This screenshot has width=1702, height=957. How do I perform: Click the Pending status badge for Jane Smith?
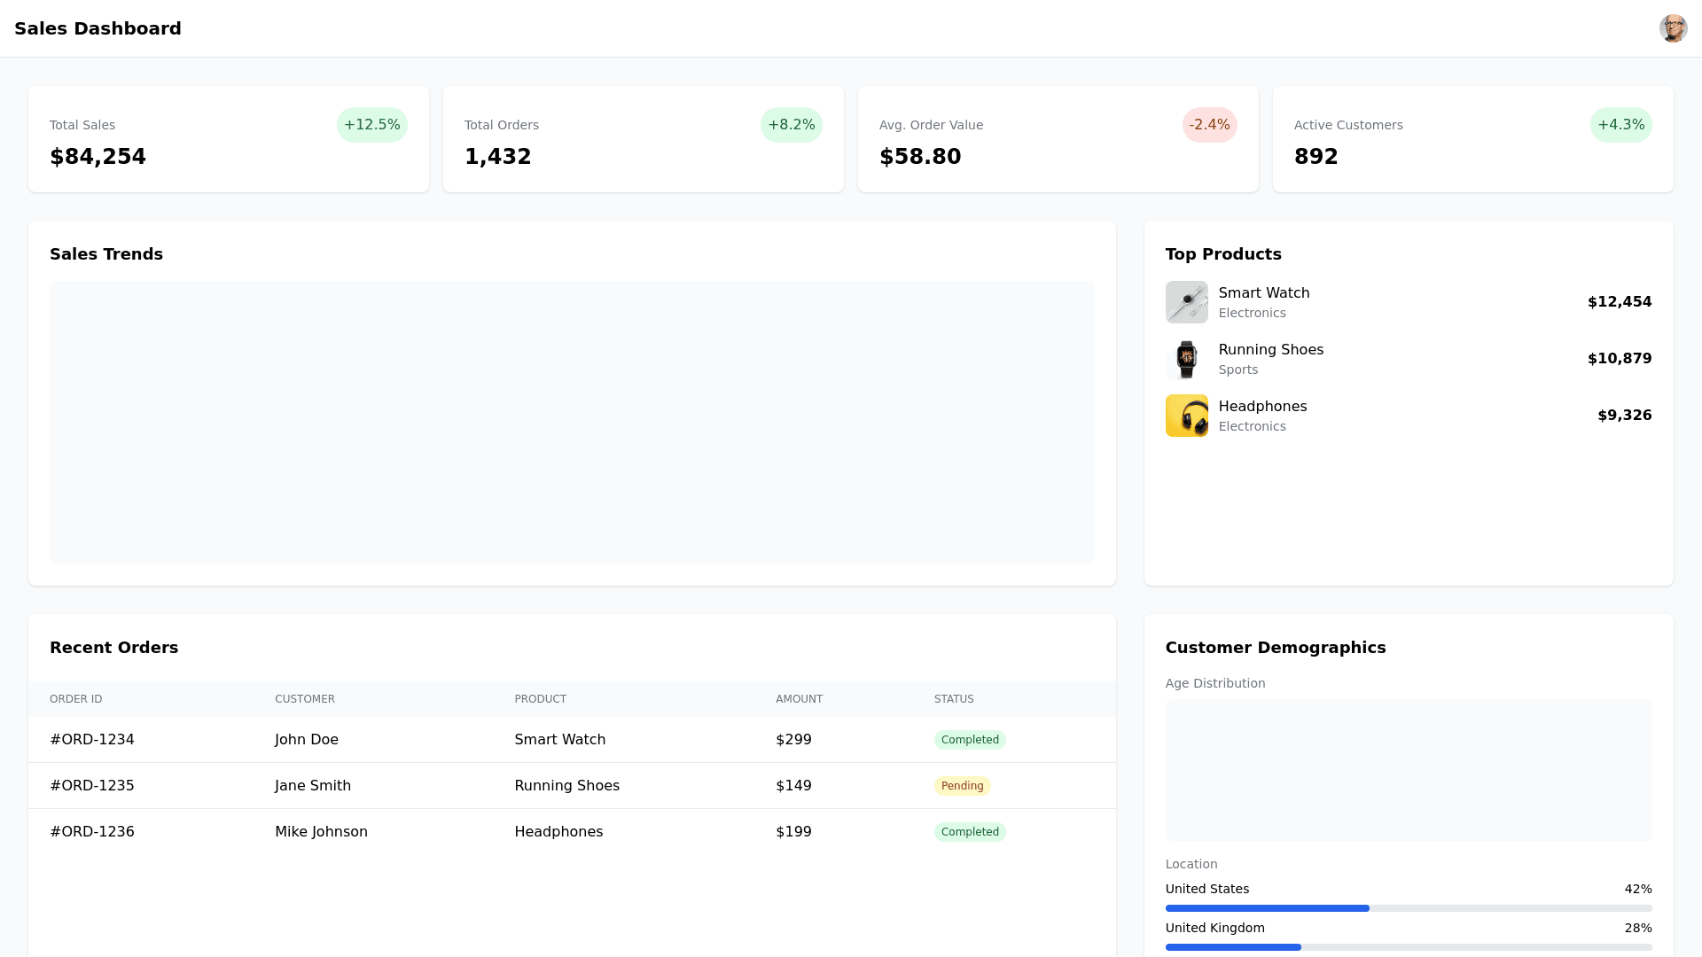click(x=962, y=786)
